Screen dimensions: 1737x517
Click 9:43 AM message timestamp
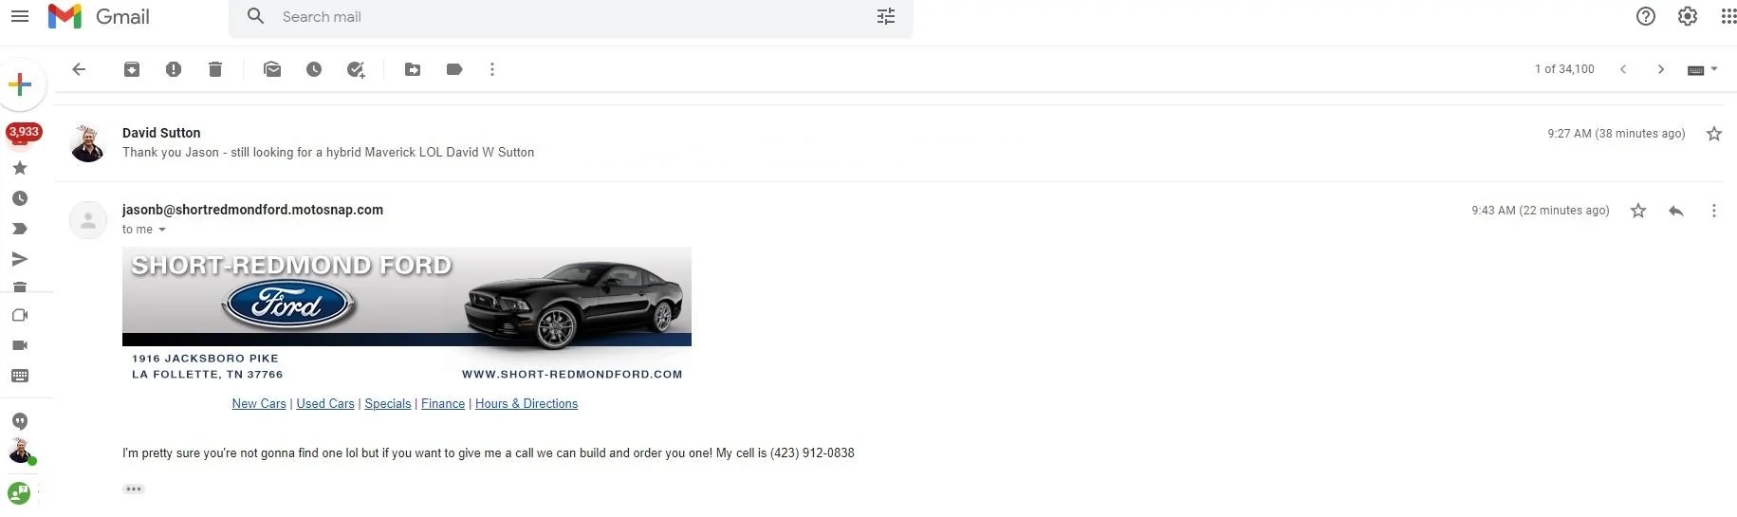(x=1541, y=211)
